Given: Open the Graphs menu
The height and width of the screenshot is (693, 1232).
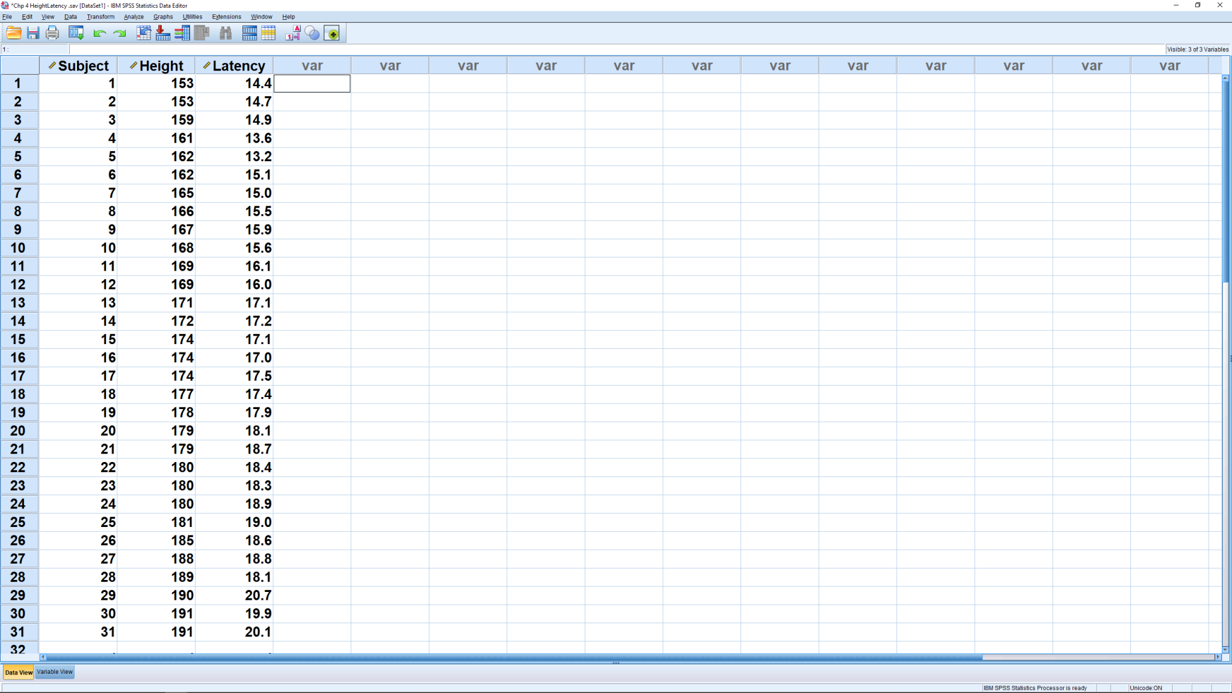Looking at the screenshot, I should click(x=162, y=16).
